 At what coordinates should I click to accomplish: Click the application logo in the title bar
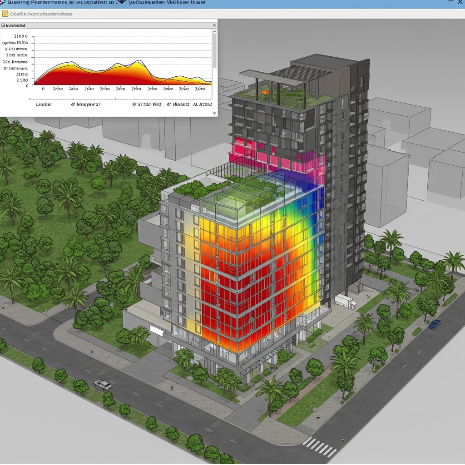click(2, 2)
